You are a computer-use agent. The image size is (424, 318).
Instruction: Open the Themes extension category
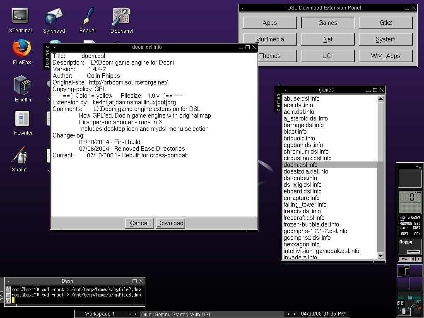(x=277, y=56)
